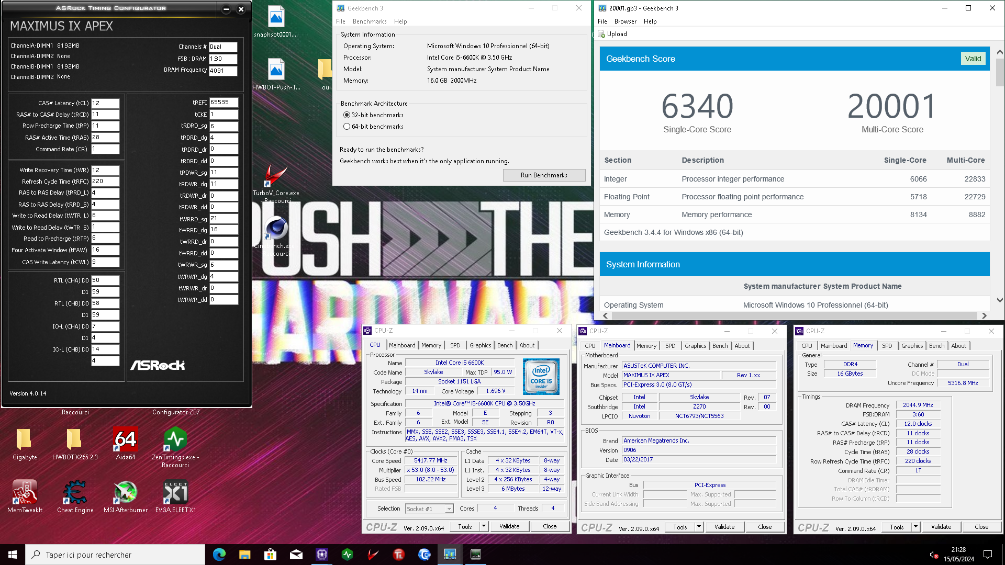Open Microsoft Edge from the taskbar
1005x565 pixels.
[219, 555]
